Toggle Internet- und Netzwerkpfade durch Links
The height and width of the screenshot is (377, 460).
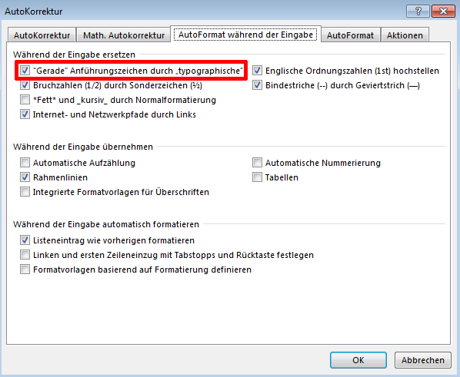point(25,114)
